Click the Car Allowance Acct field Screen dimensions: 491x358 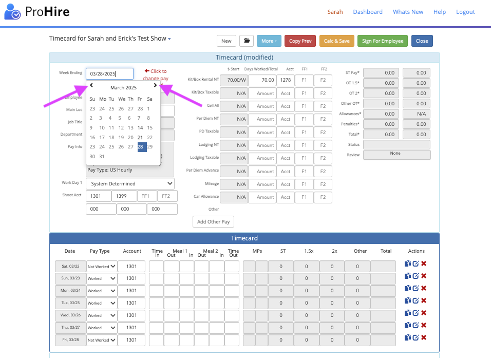coord(286,197)
